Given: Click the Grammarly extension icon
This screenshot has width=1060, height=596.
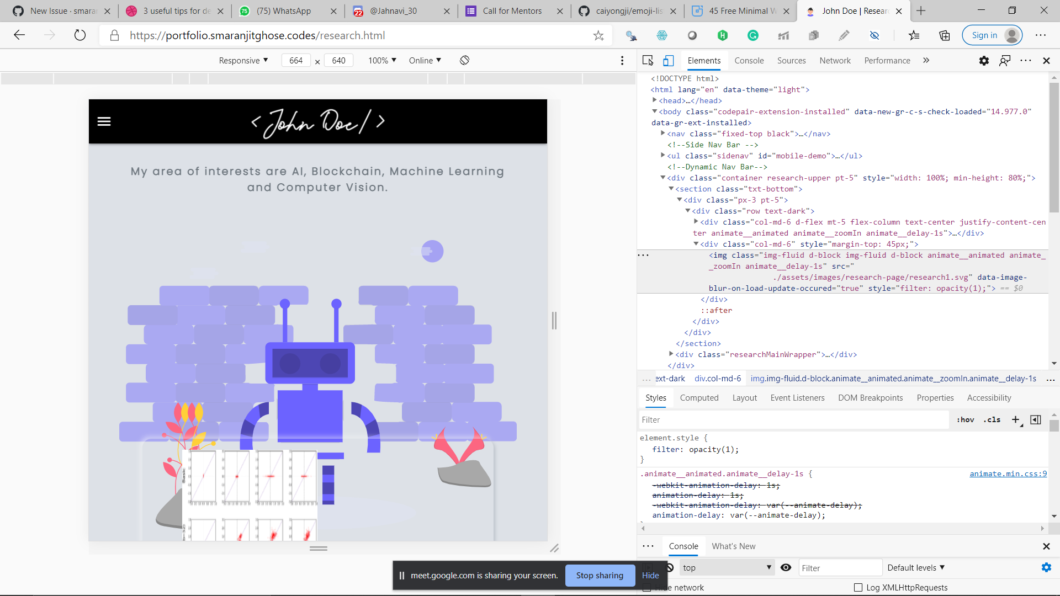Looking at the screenshot, I should coord(754,35).
